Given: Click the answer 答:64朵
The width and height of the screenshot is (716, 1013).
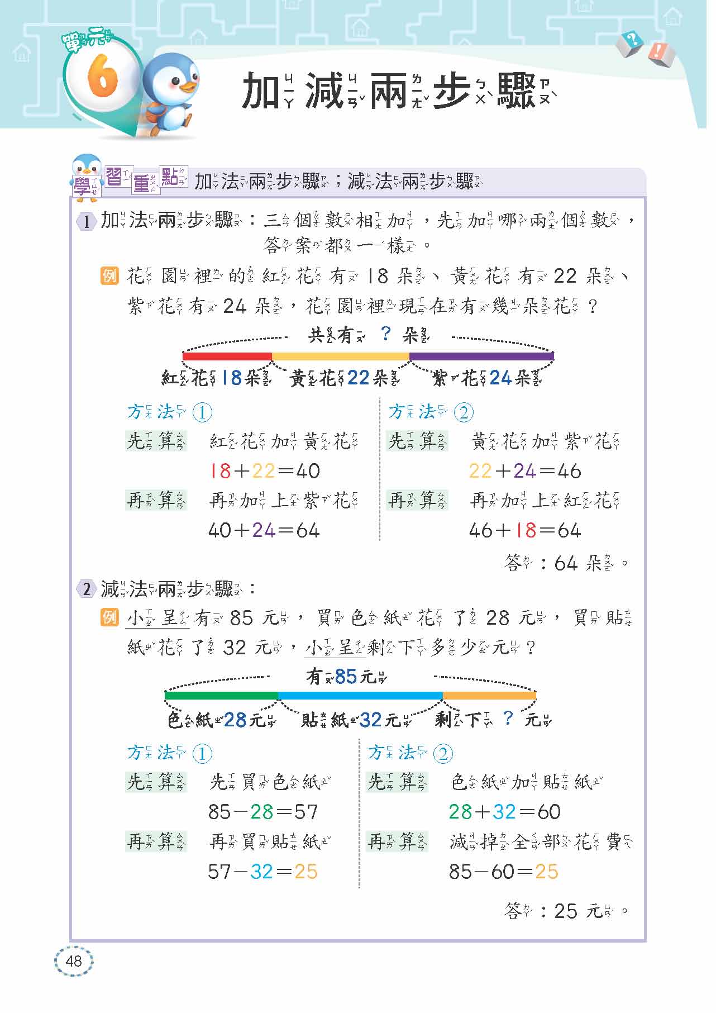Looking at the screenshot, I should tap(566, 563).
